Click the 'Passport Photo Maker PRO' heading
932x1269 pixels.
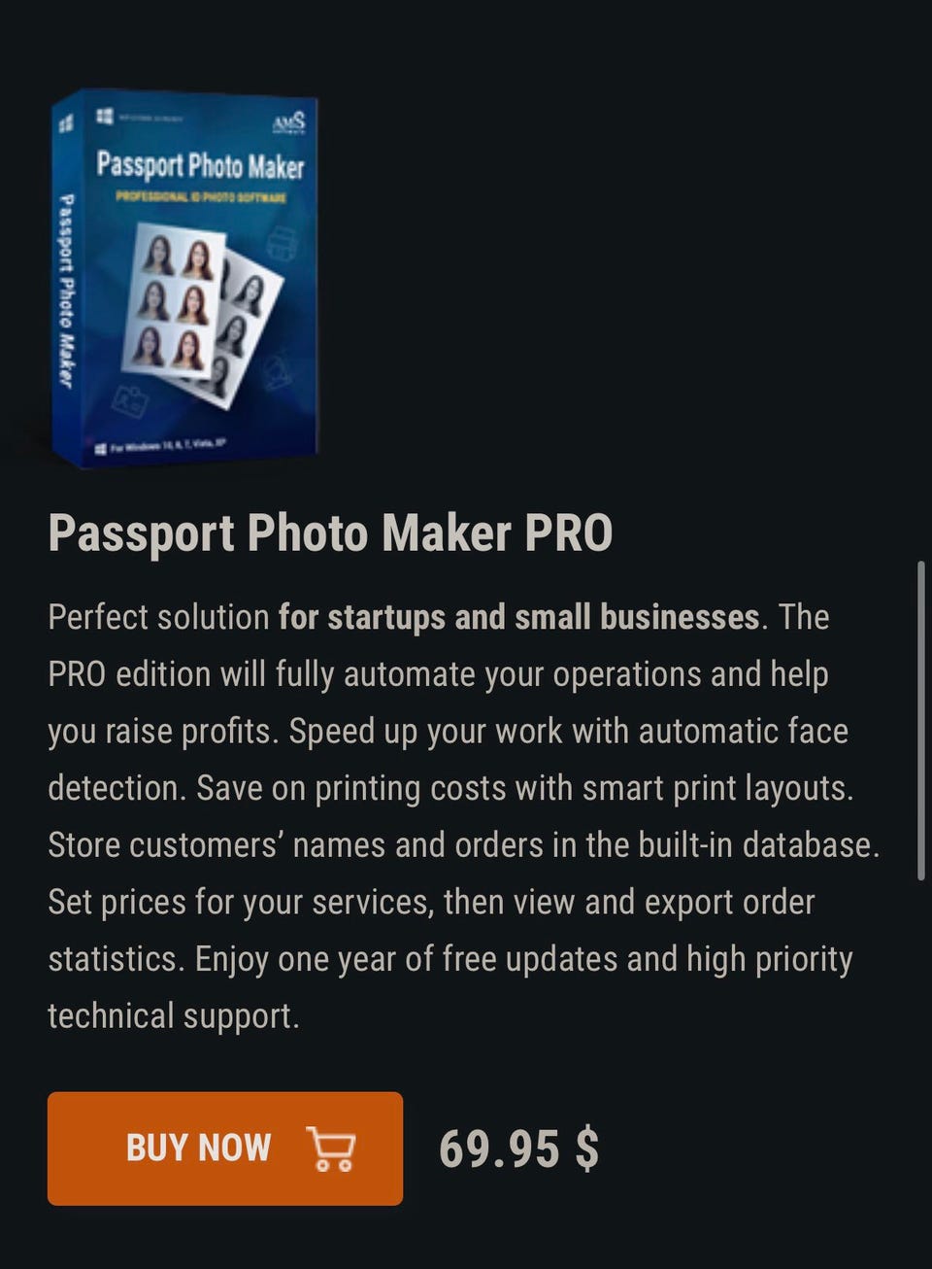click(x=331, y=532)
